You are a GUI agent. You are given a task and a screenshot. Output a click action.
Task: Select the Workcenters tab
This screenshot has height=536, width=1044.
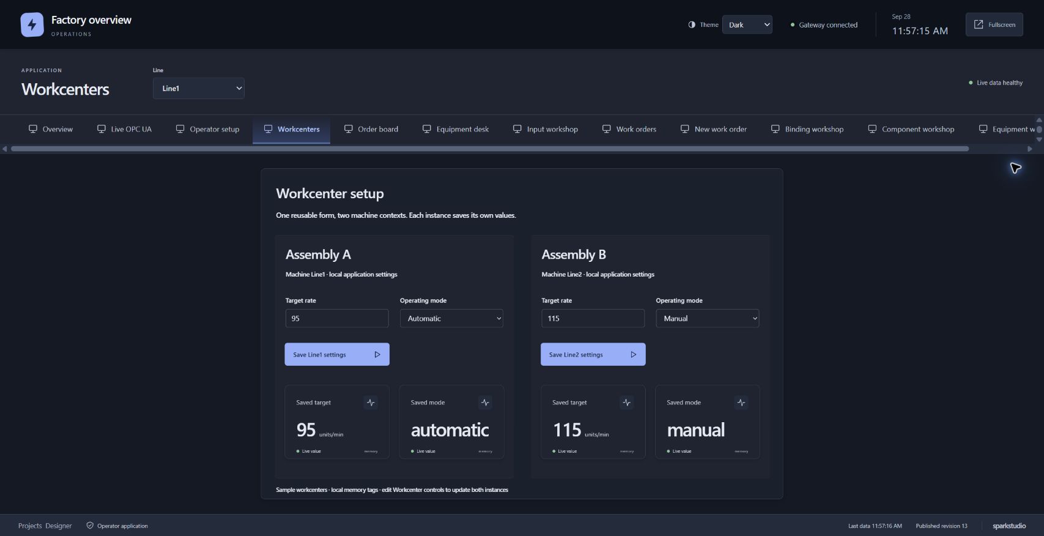pos(292,129)
